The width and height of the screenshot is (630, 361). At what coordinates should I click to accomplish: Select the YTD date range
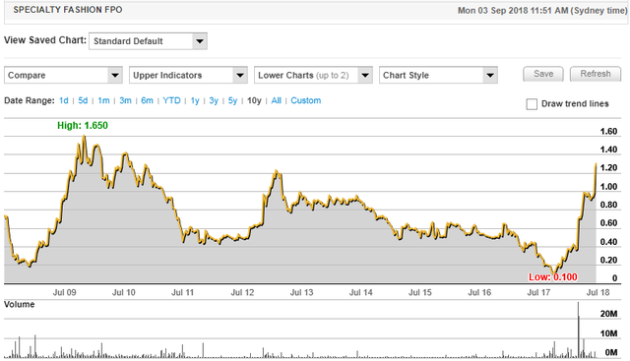[171, 100]
